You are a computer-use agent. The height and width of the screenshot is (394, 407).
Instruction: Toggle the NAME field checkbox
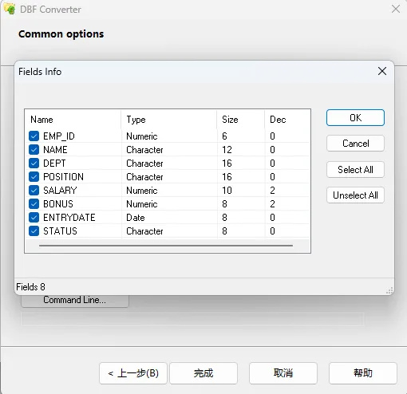(34, 150)
